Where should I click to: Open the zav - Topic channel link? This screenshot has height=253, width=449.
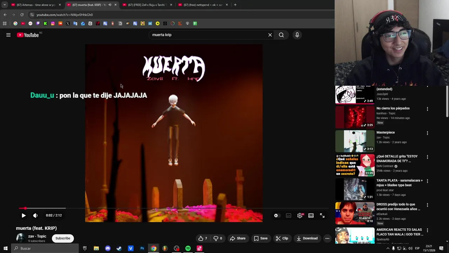tap(37, 236)
